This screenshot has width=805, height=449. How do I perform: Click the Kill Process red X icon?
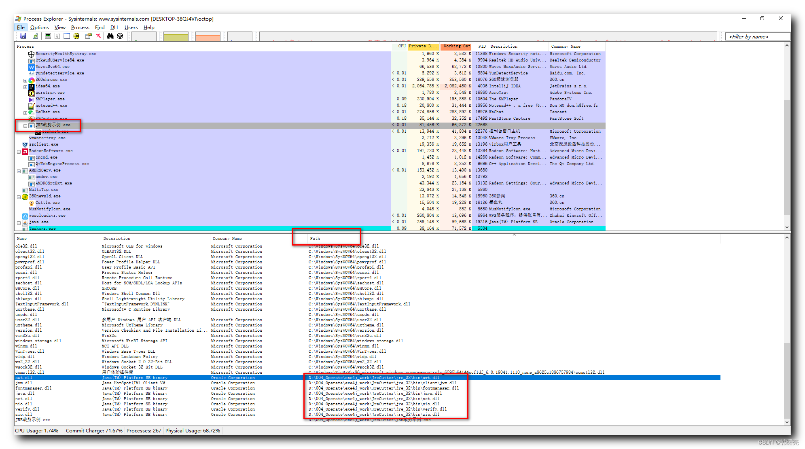click(x=98, y=36)
